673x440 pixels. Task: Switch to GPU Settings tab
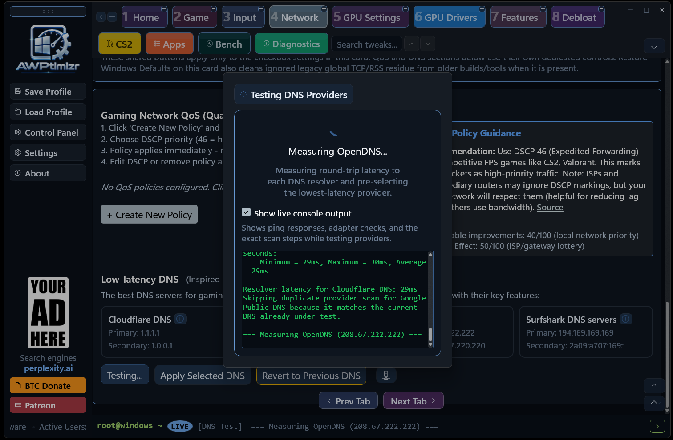(x=370, y=17)
